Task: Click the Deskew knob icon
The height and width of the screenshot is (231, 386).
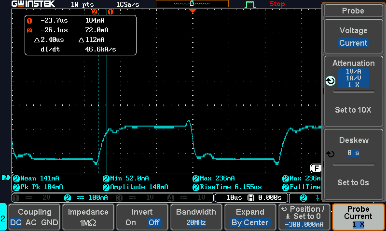Action: click(330, 154)
